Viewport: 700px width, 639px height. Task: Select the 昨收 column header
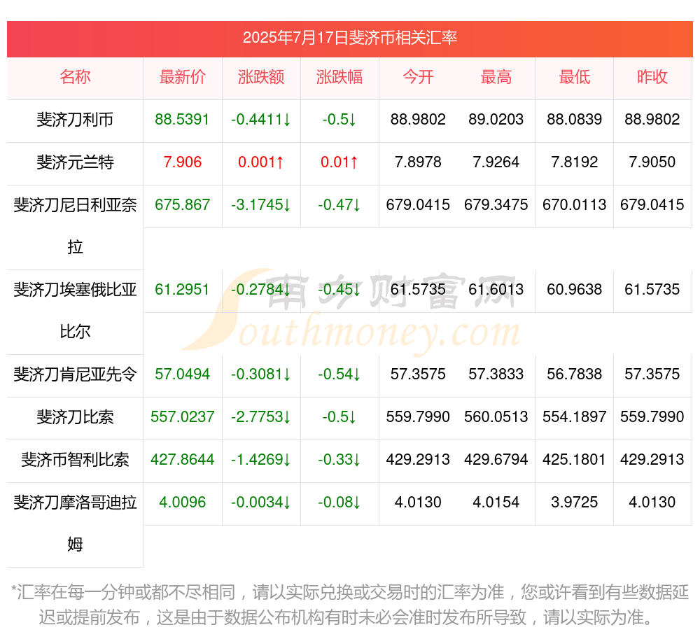pyautogui.click(x=652, y=77)
